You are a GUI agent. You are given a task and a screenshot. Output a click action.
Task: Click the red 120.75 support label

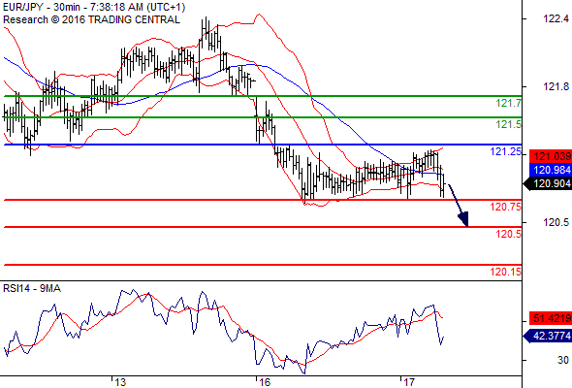click(x=506, y=207)
